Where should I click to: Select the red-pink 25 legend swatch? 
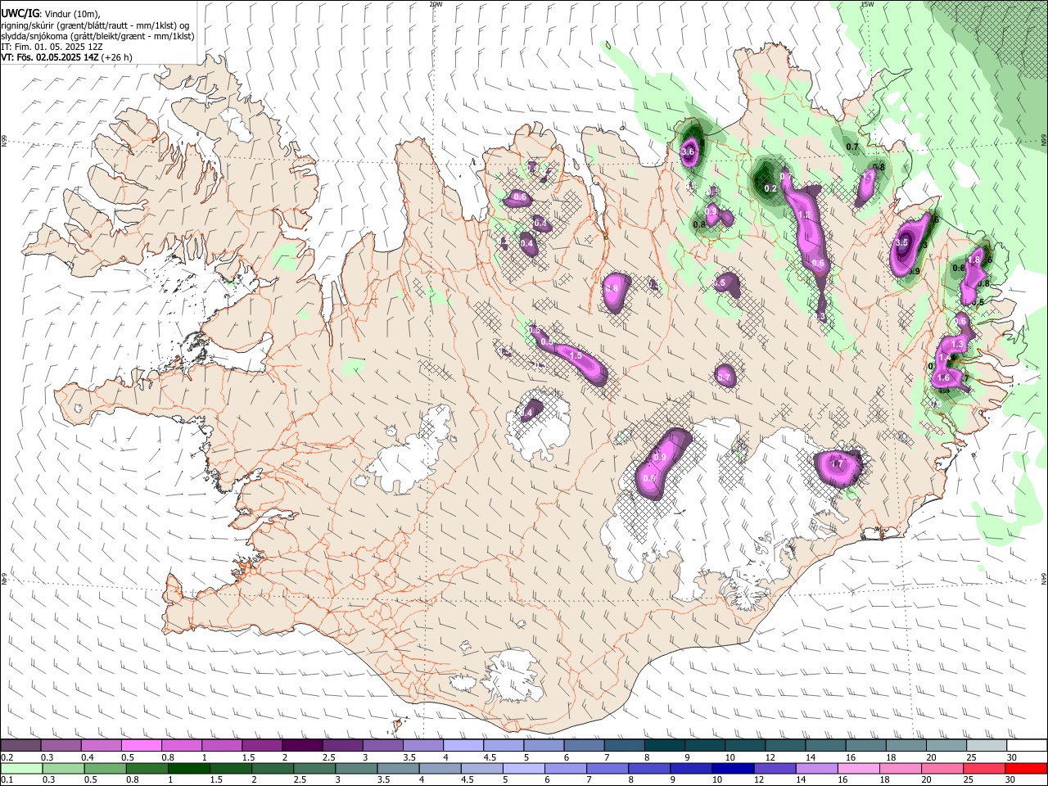pyautogui.click(x=984, y=768)
